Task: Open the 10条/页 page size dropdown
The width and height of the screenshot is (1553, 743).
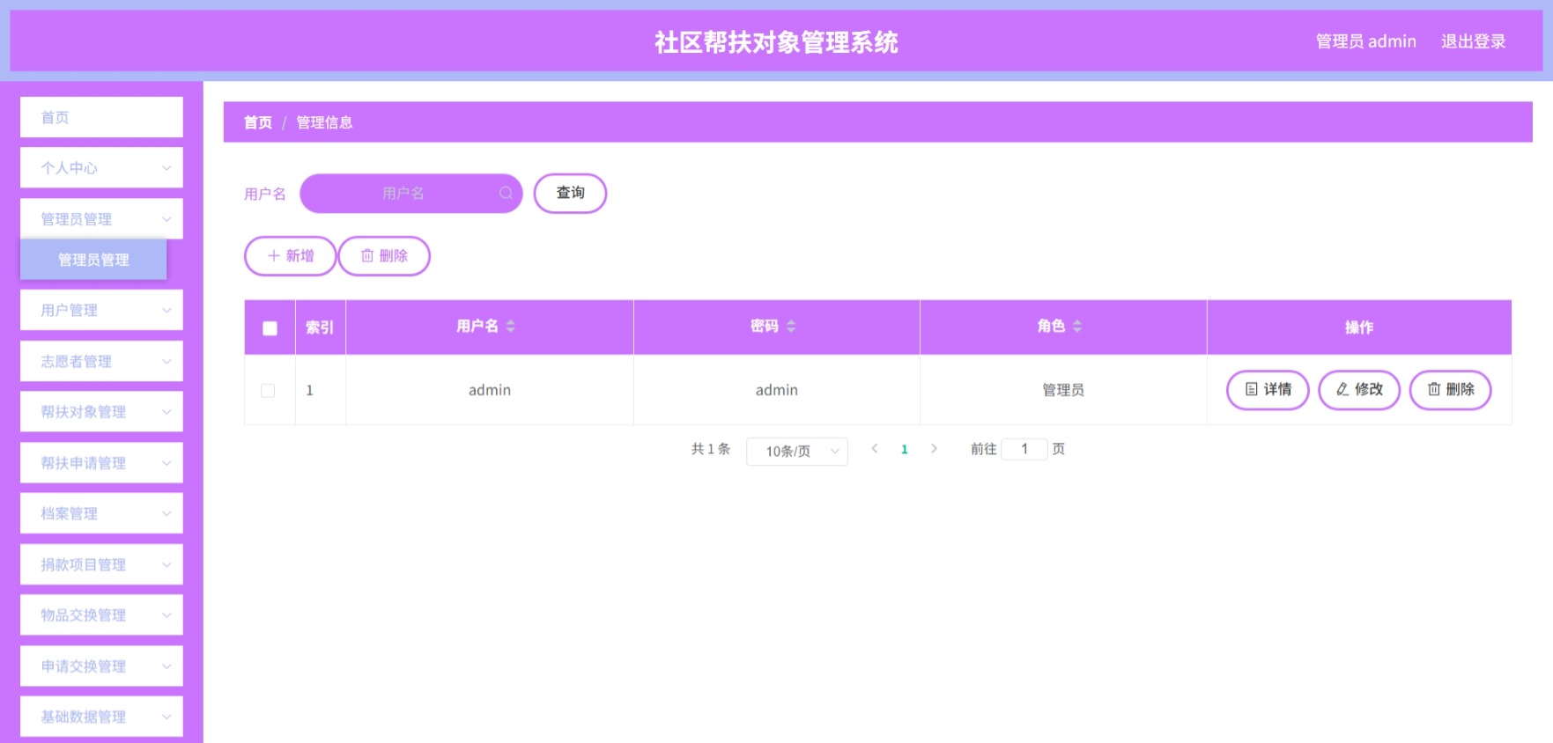Action: 797,451
